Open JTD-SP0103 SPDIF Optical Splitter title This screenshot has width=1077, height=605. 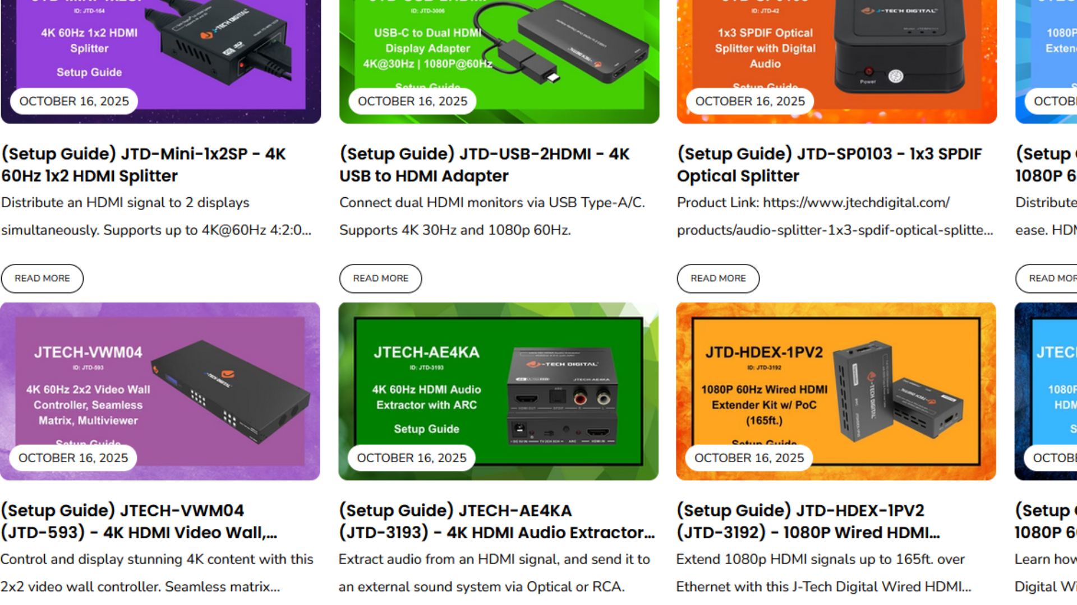(x=830, y=165)
